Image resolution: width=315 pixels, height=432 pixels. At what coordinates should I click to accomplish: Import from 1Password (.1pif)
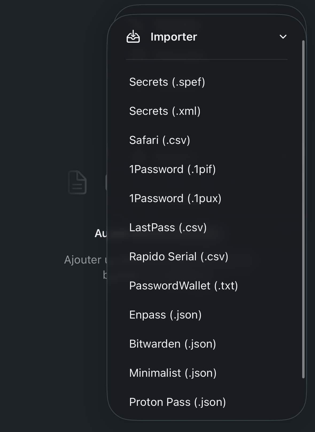click(x=173, y=169)
